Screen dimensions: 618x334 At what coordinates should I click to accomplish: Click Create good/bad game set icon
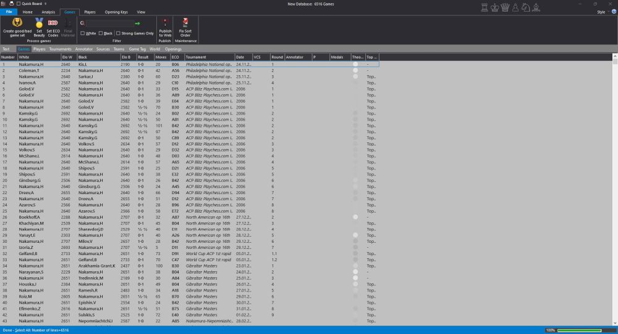(x=17, y=23)
